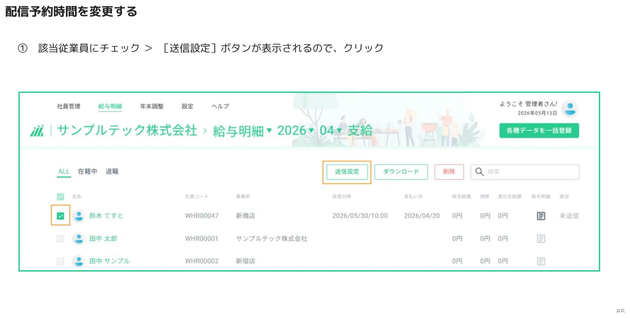Screen dimensions: 630x318
Task: Open payslip icon for 田中 サンプル
Action: [541, 261]
